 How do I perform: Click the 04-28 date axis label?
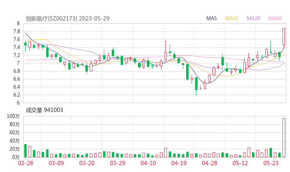click(210, 163)
